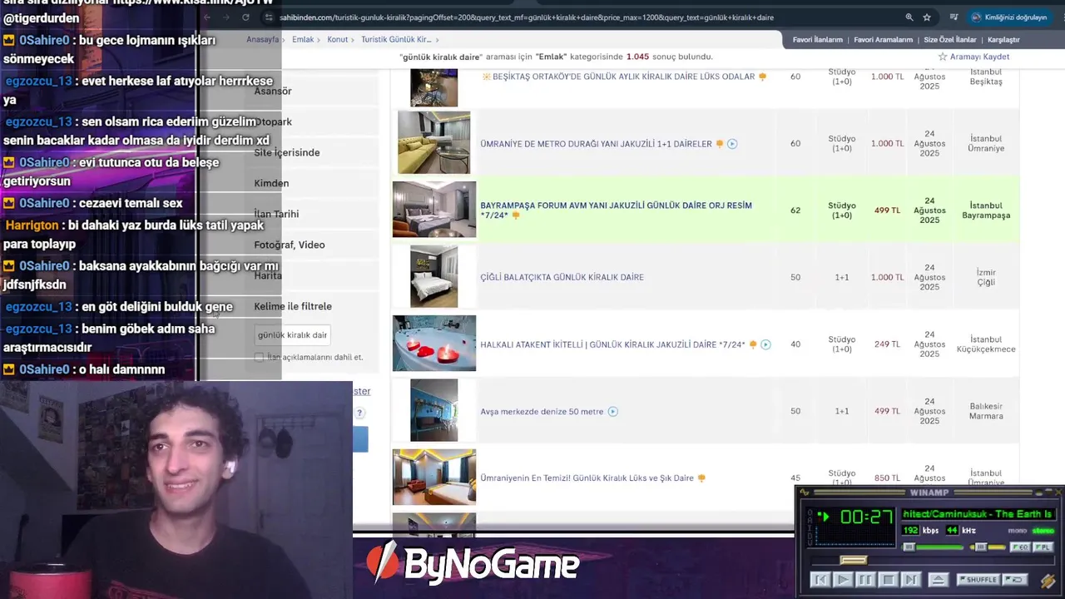Expand the İlan Tarihi filter
1065x599 pixels.
click(x=276, y=214)
